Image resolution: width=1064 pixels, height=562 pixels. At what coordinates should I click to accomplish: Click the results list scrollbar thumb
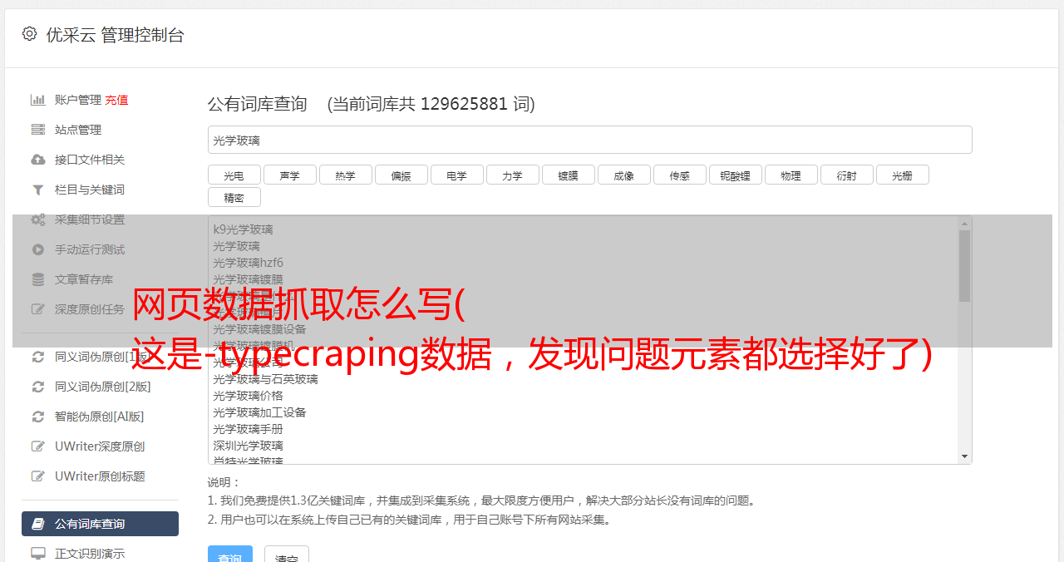click(x=964, y=265)
